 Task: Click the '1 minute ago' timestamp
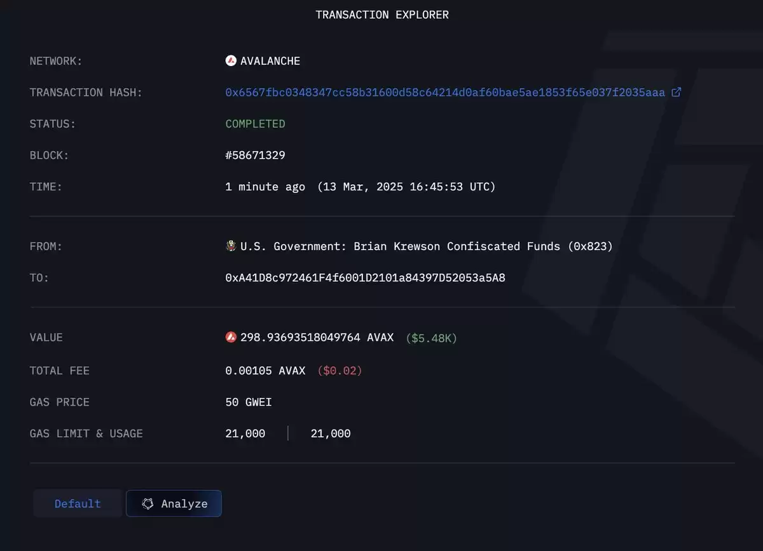coord(265,187)
